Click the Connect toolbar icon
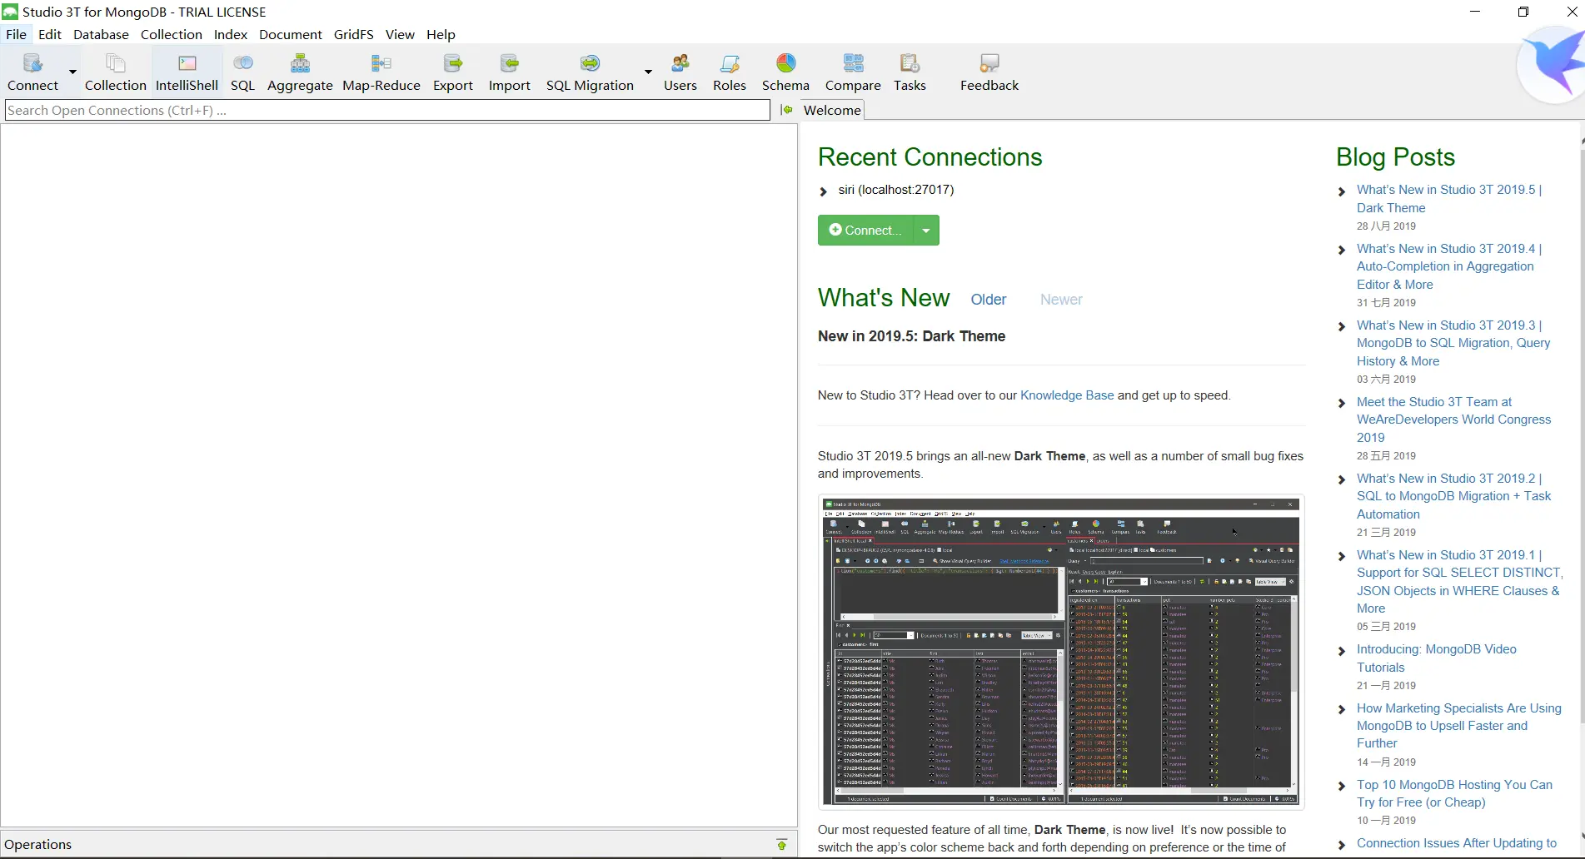1585x859 pixels. tap(32, 72)
